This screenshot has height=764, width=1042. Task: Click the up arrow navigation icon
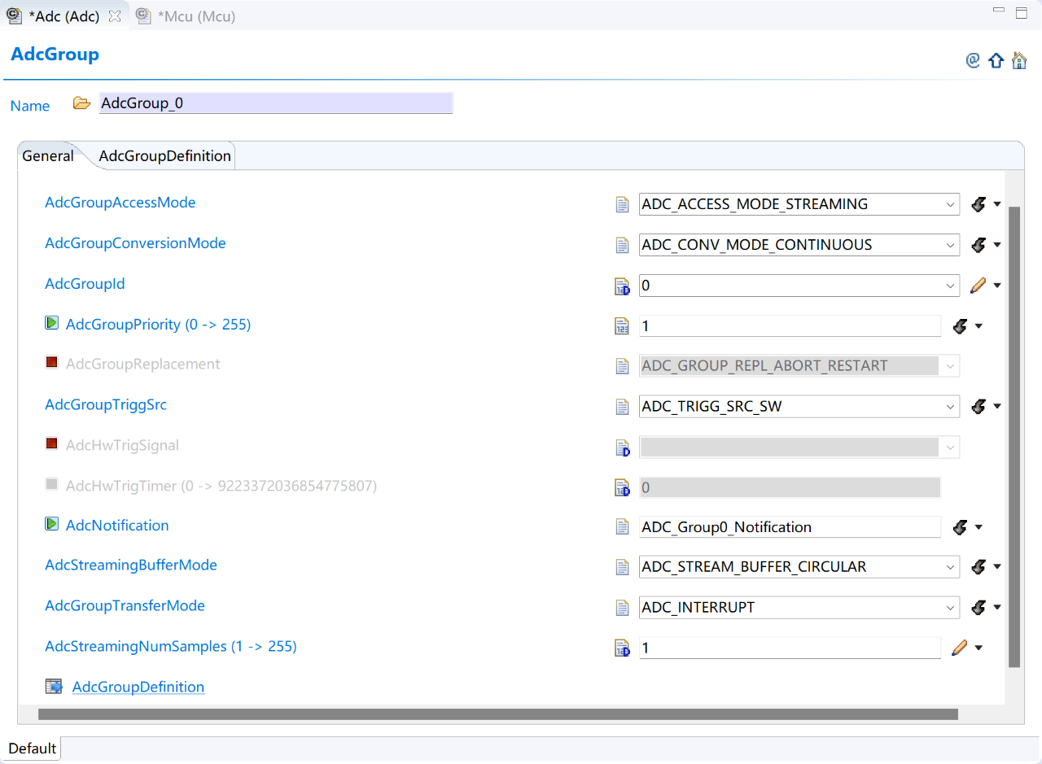tap(996, 61)
